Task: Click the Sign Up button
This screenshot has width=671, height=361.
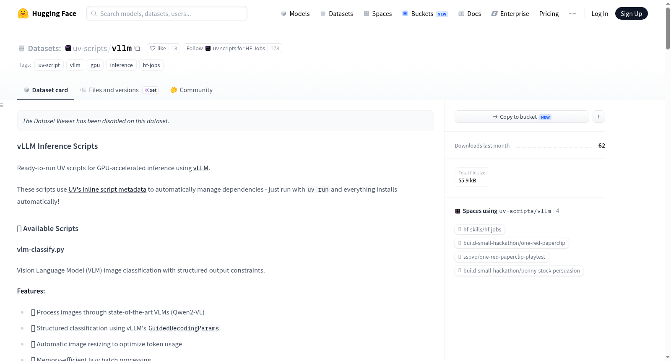Action: (x=631, y=13)
